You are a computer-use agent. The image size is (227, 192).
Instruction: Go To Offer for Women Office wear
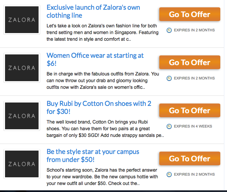[x=190, y=62]
